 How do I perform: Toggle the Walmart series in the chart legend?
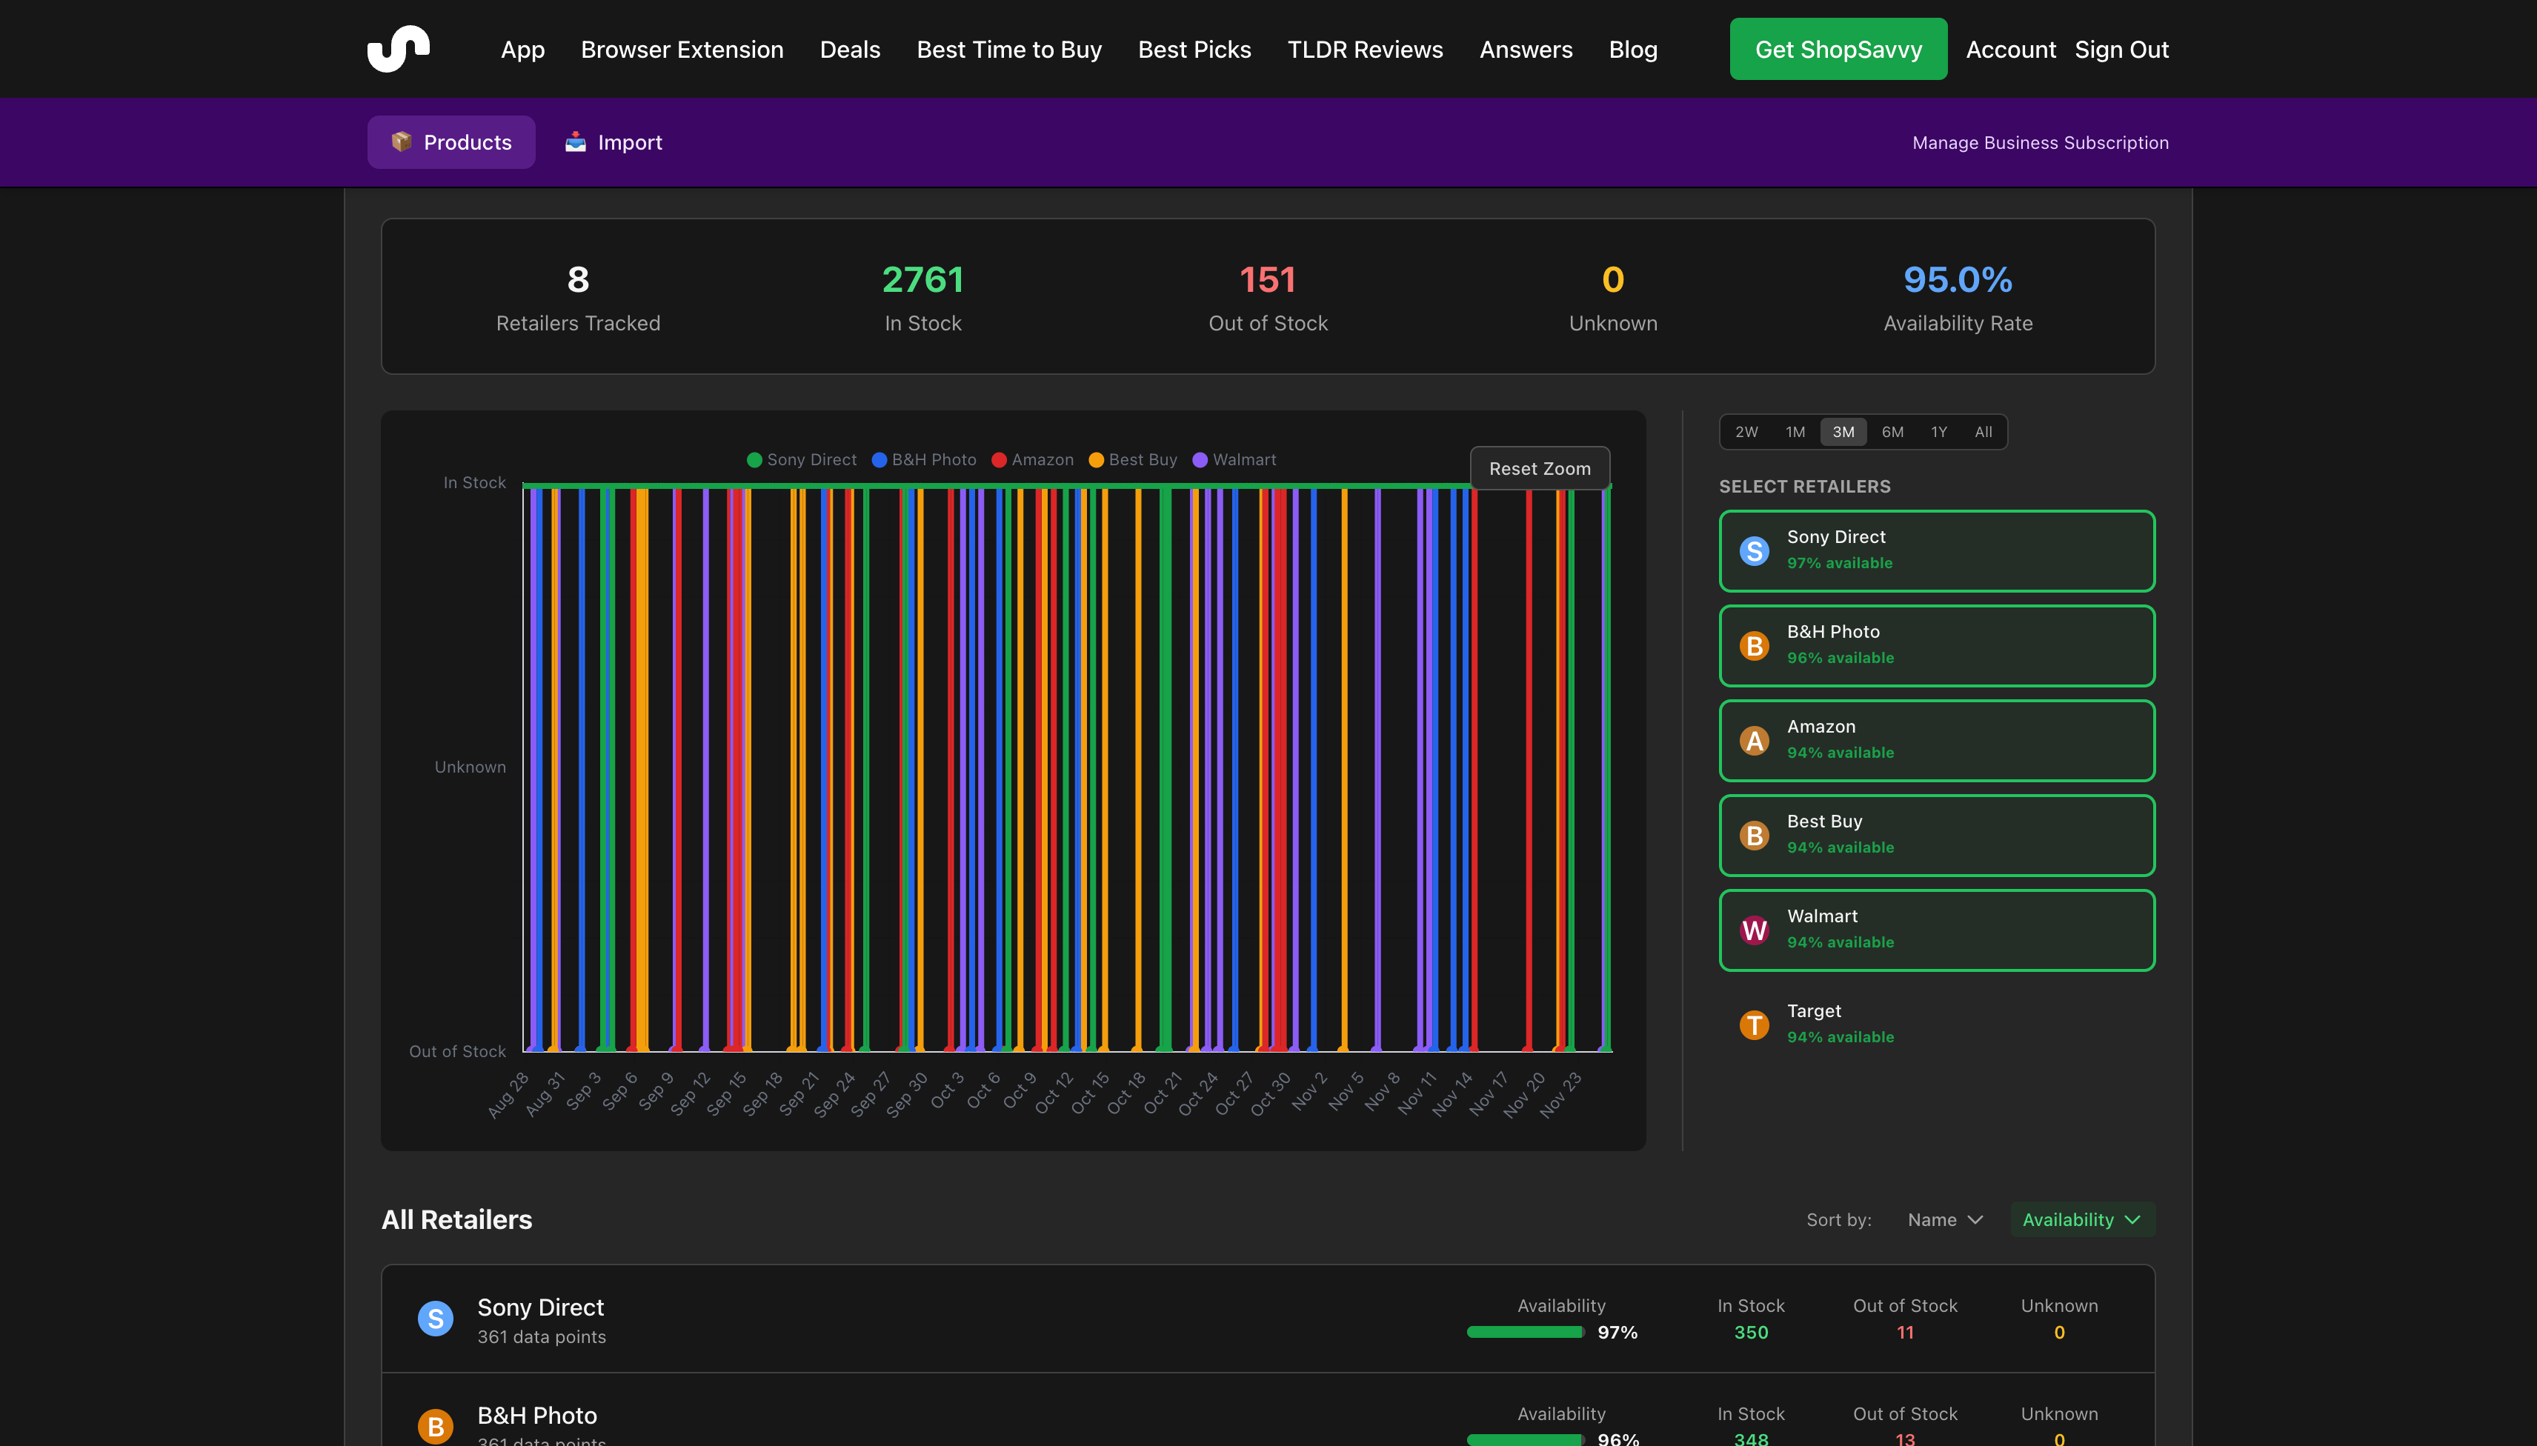click(1234, 459)
